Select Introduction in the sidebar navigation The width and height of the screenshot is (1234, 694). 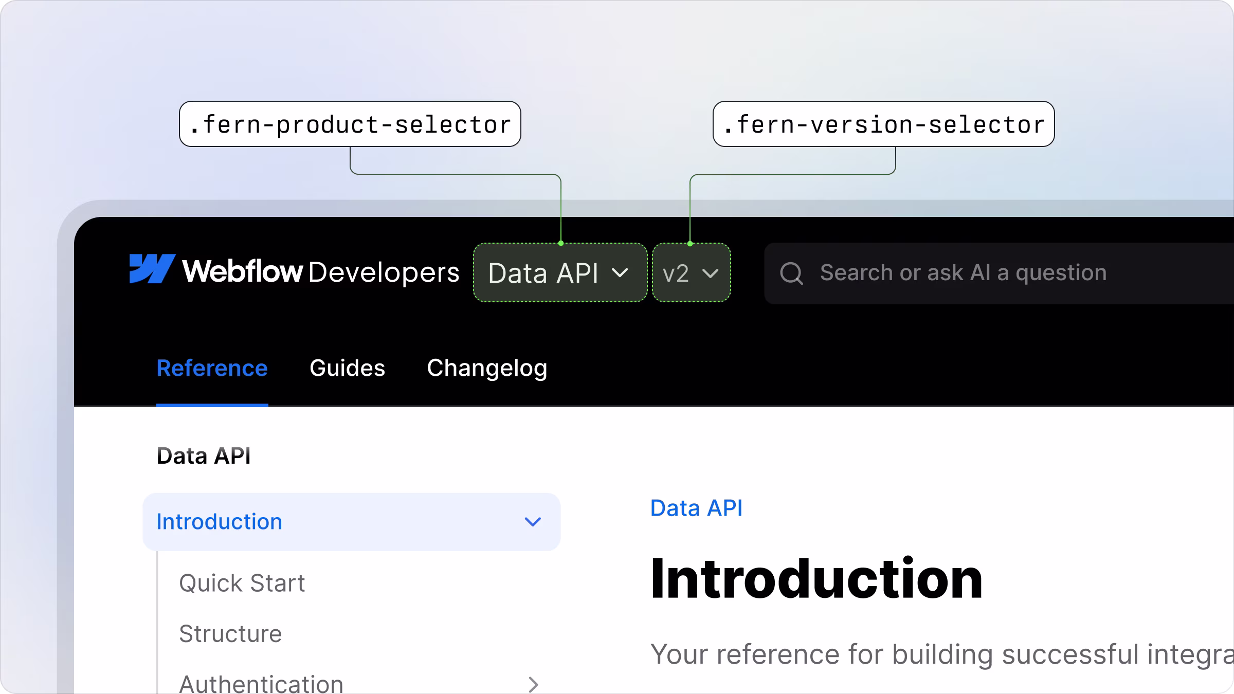click(220, 521)
